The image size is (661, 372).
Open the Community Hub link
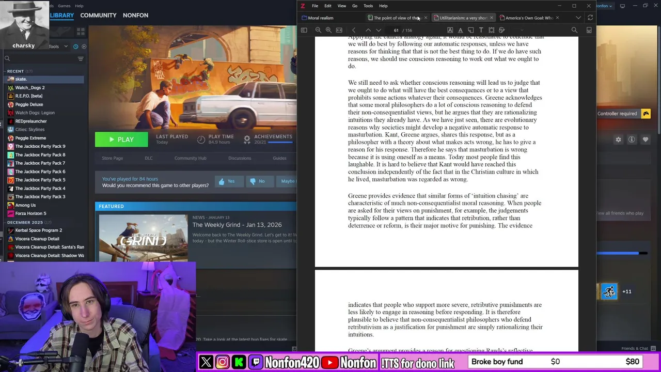pyautogui.click(x=190, y=158)
